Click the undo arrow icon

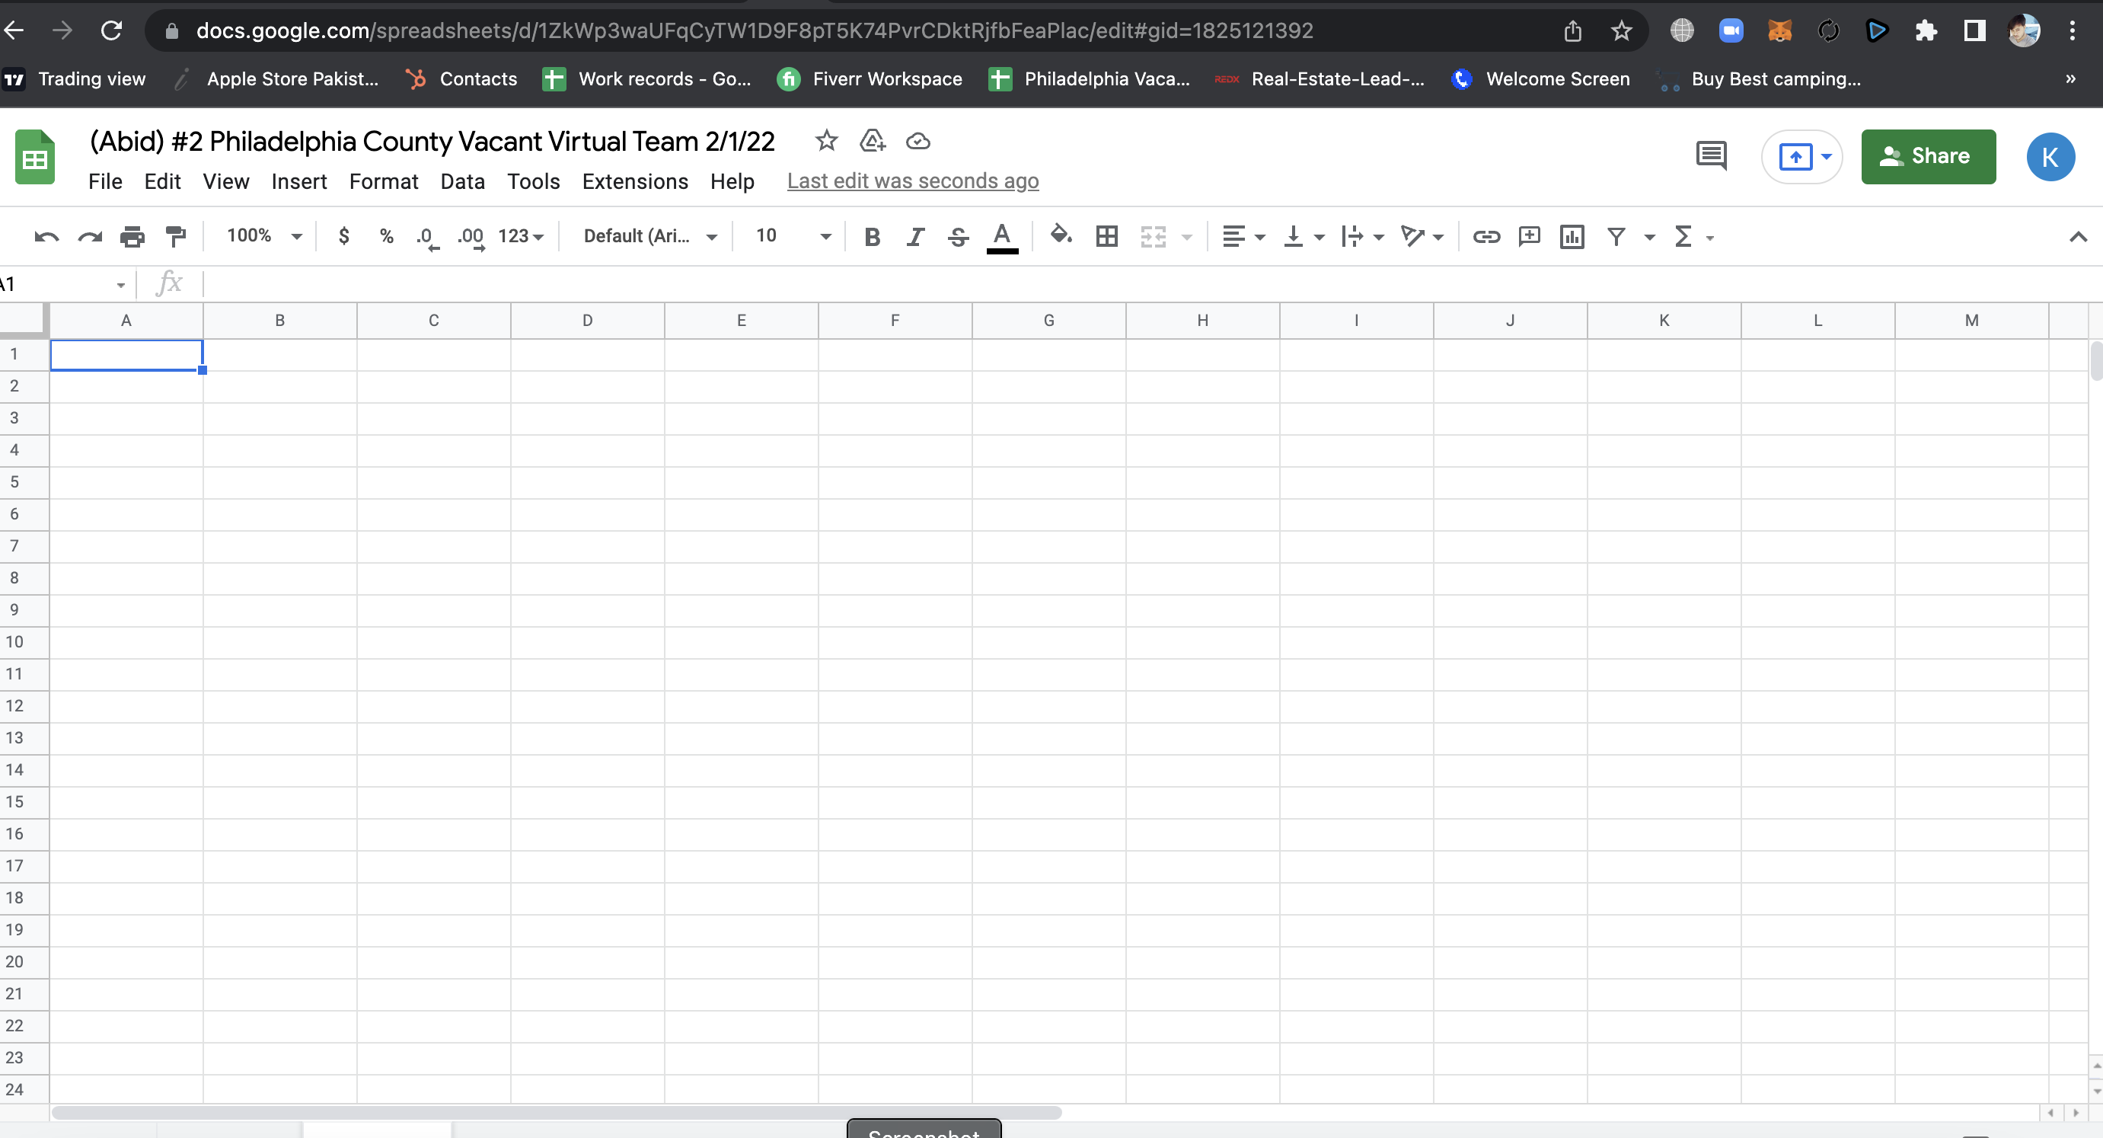point(46,237)
